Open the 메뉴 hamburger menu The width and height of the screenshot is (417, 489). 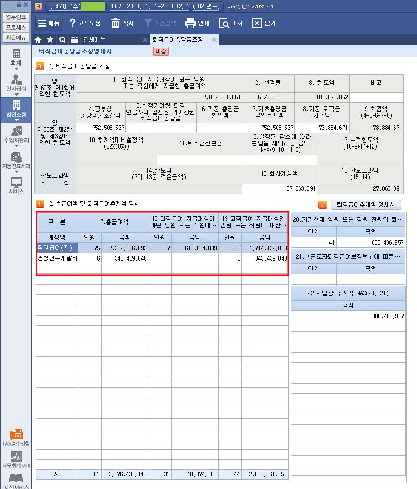[x=49, y=23]
